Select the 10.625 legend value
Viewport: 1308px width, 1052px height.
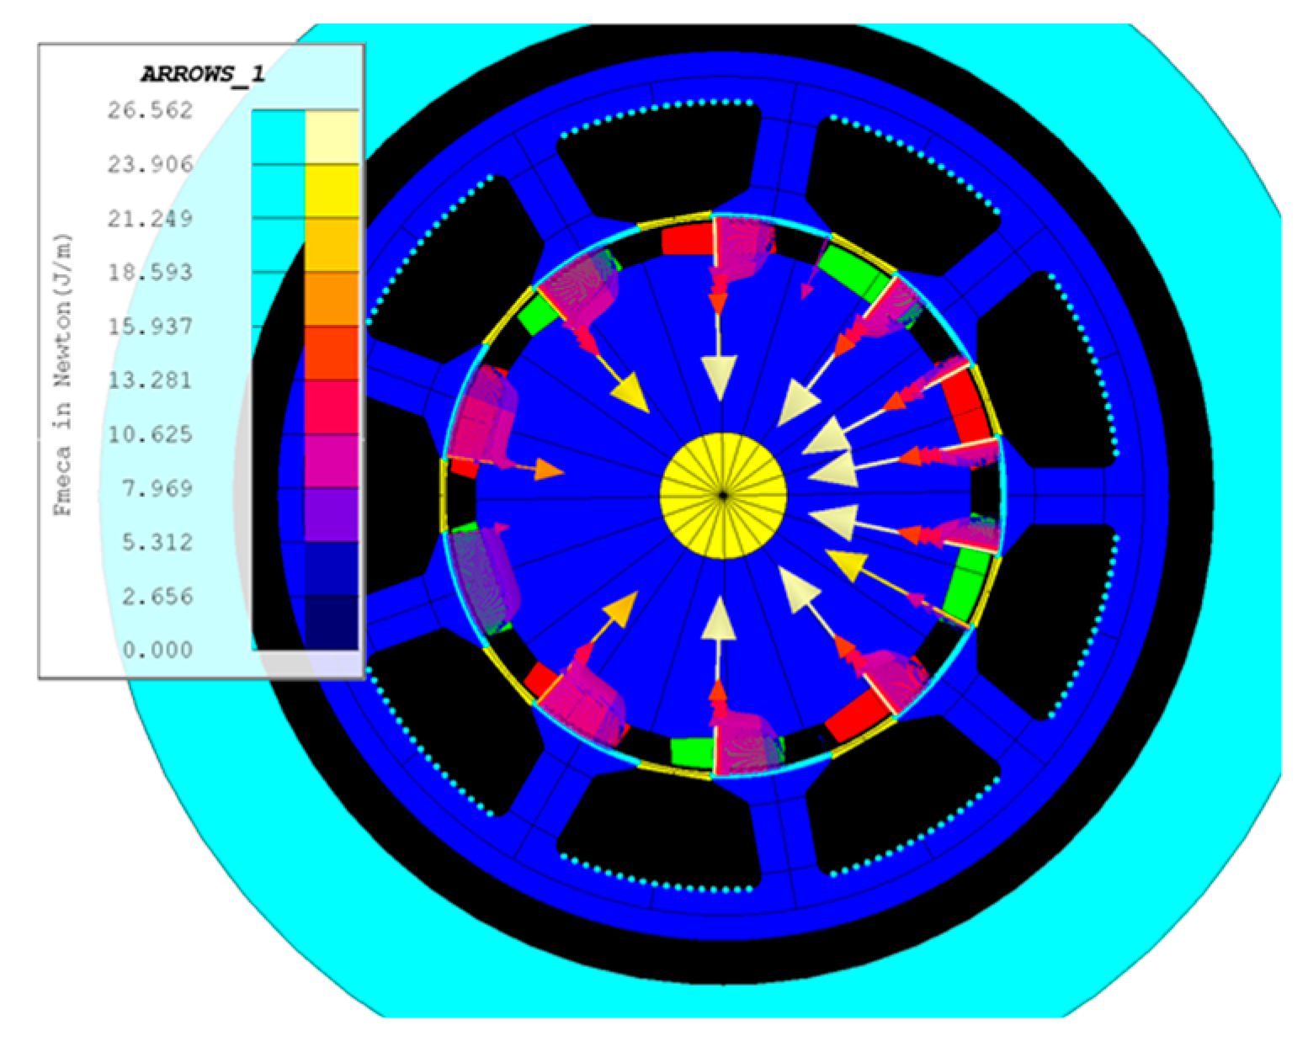(149, 435)
